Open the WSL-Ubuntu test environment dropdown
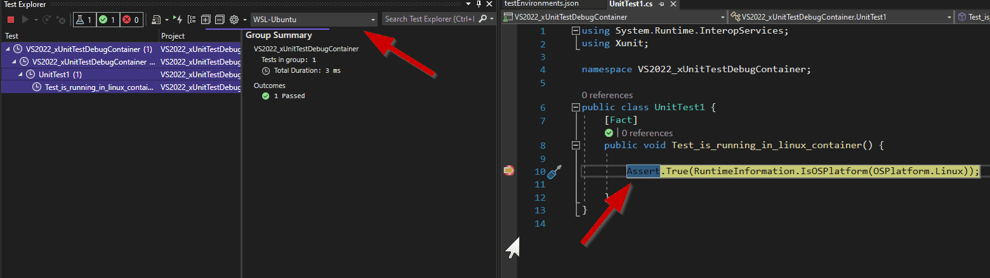The height and width of the screenshot is (278, 990). click(x=373, y=20)
